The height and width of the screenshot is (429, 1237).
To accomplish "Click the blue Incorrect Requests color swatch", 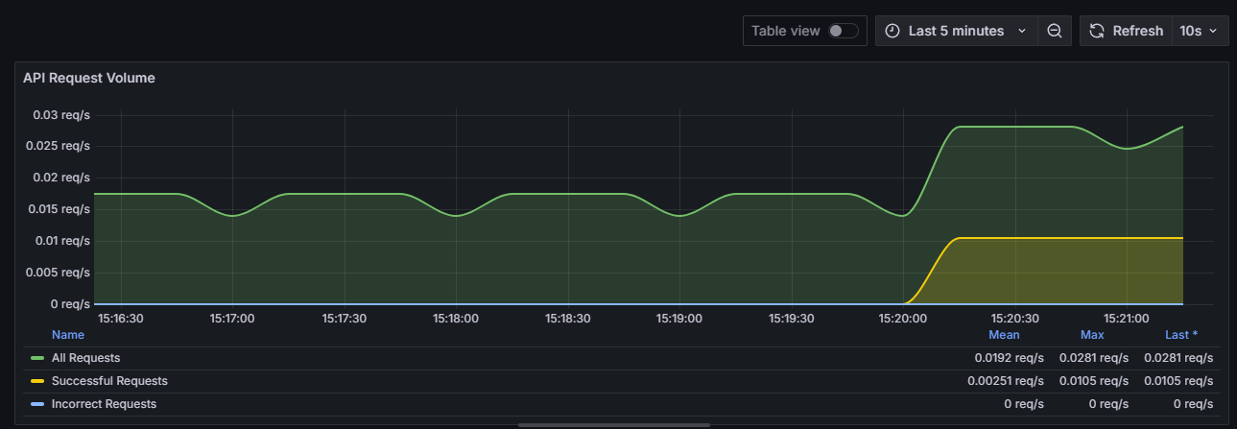I will click(x=37, y=404).
